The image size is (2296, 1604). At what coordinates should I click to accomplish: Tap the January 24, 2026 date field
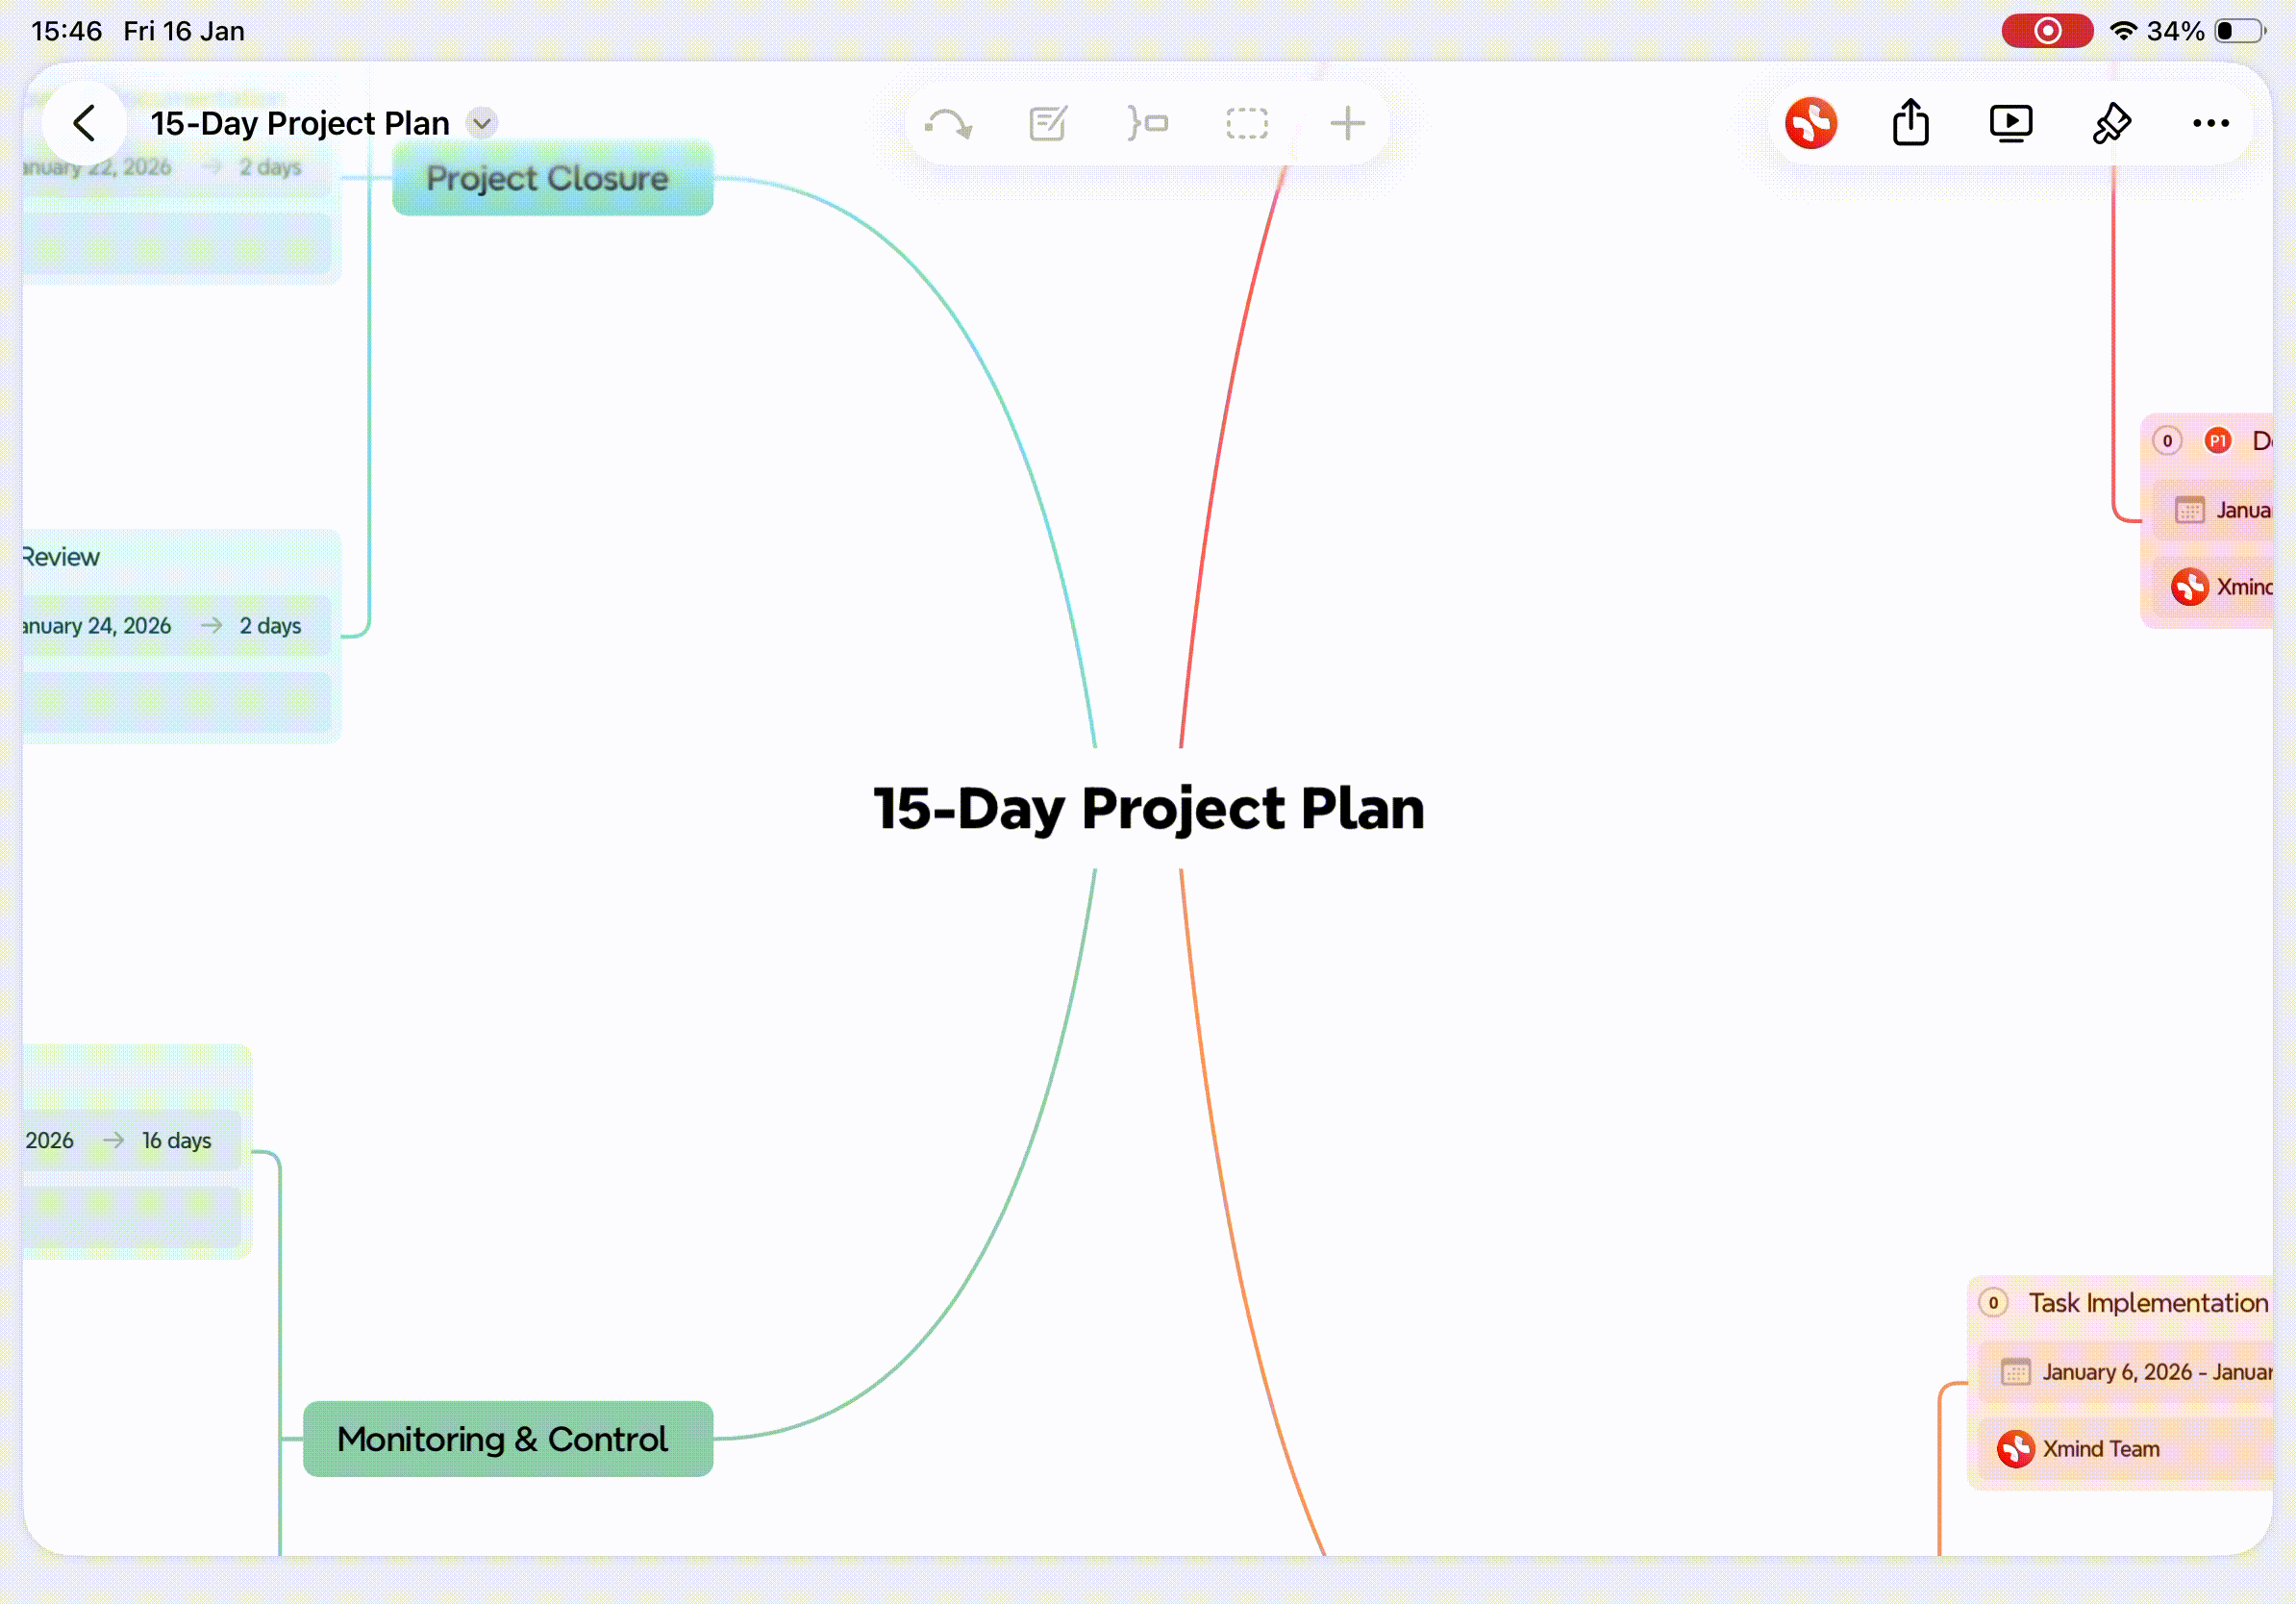coord(98,626)
